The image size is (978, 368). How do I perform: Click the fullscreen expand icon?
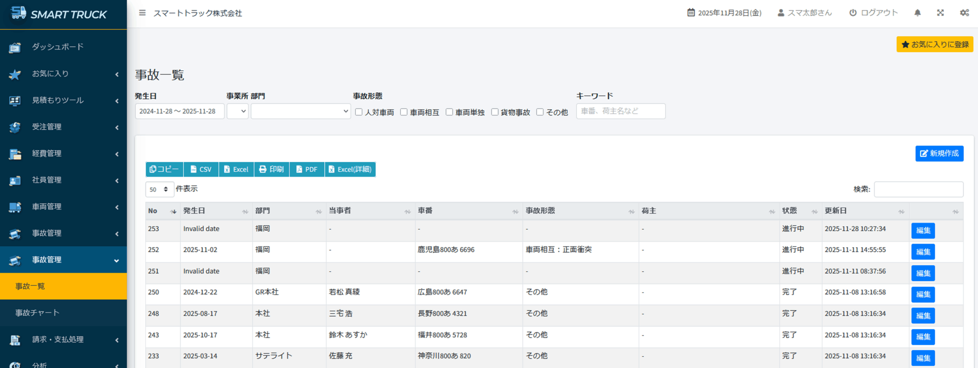tap(940, 13)
